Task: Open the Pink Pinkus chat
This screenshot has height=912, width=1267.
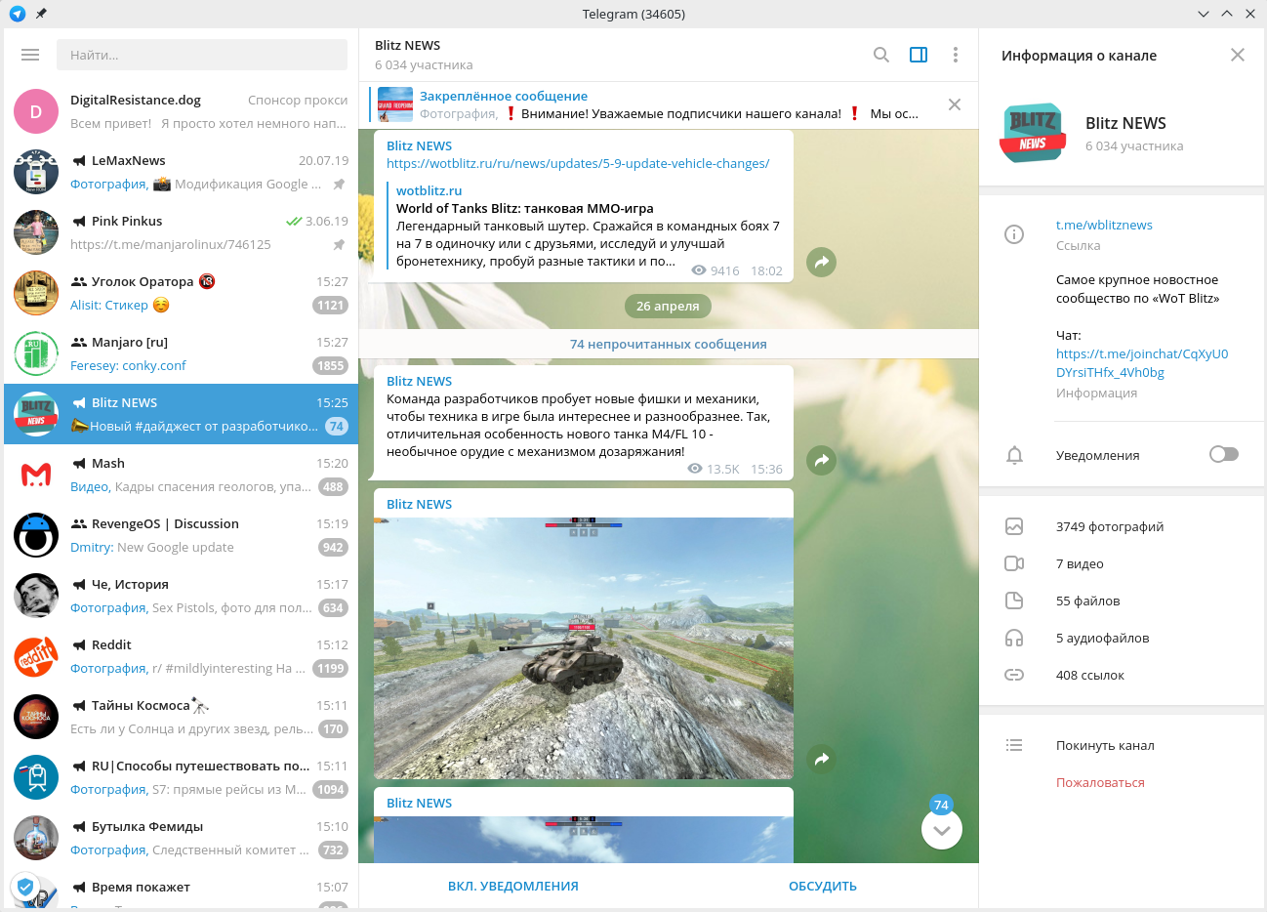Action: (x=182, y=232)
